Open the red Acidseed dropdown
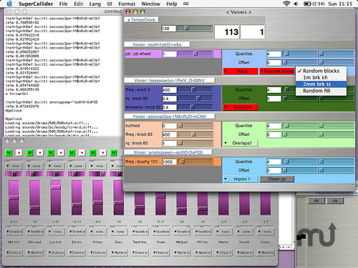The height and width of the screenshot is (268, 358). coord(241,107)
